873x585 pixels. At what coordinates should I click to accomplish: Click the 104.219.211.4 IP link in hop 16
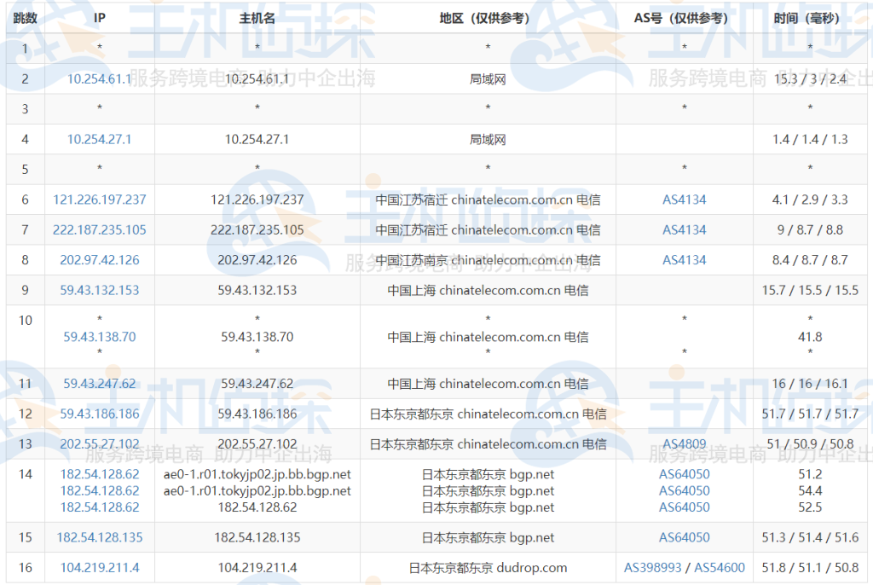100,568
